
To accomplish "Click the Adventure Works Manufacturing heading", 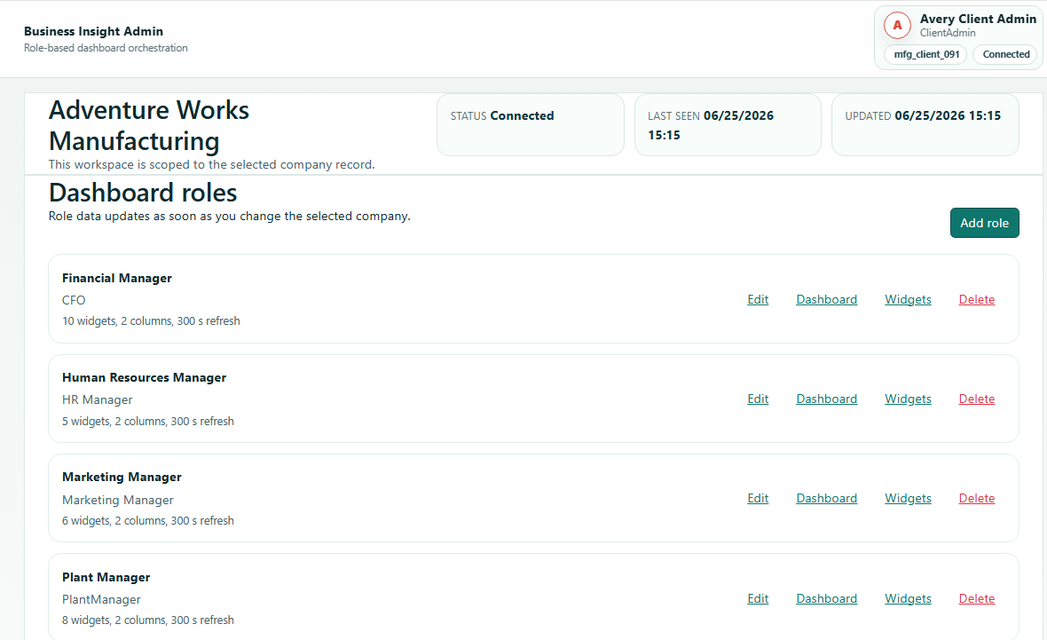I will [149, 125].
